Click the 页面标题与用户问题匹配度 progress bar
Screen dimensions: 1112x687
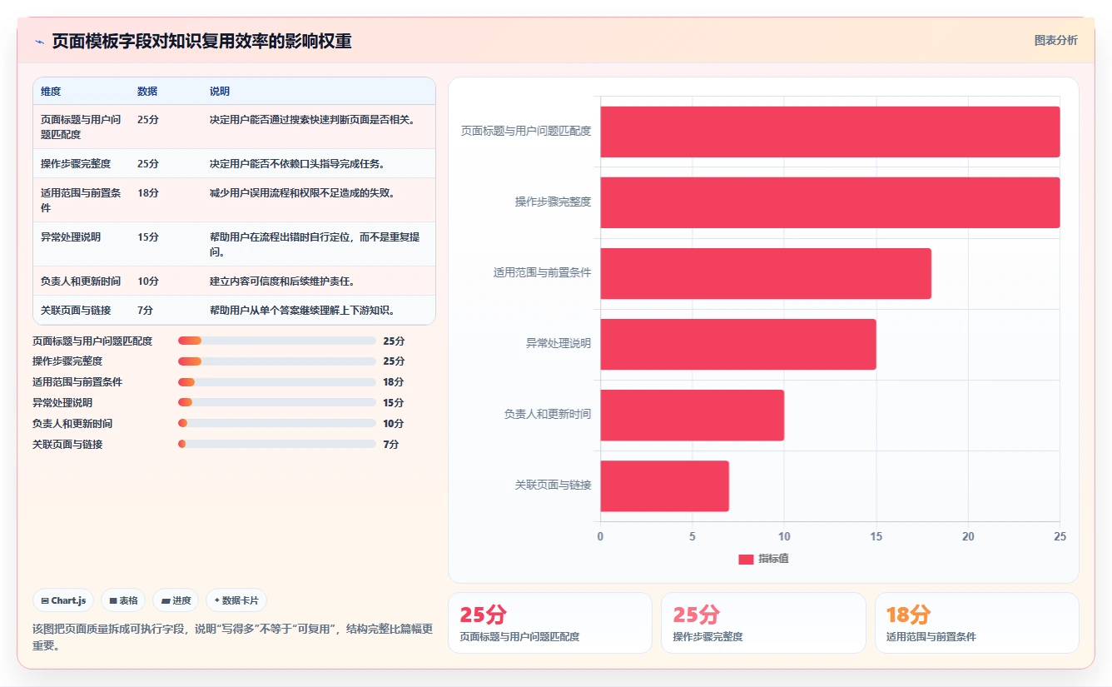(277, 341)
